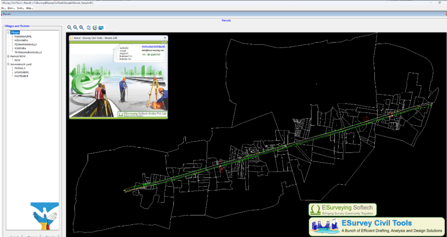Click the blue refresh arrows icon
The height and width of the screenshot is (237, 447).
click(x=89, y=28)
